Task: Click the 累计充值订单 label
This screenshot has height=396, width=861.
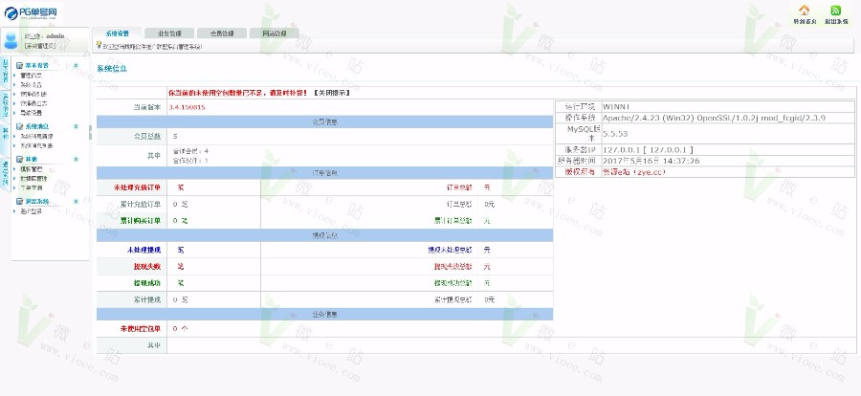Action: (x=140, y=205)
